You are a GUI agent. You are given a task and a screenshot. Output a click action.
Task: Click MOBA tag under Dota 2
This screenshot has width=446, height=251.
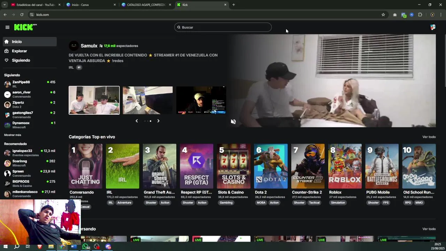tap(261, 203)
